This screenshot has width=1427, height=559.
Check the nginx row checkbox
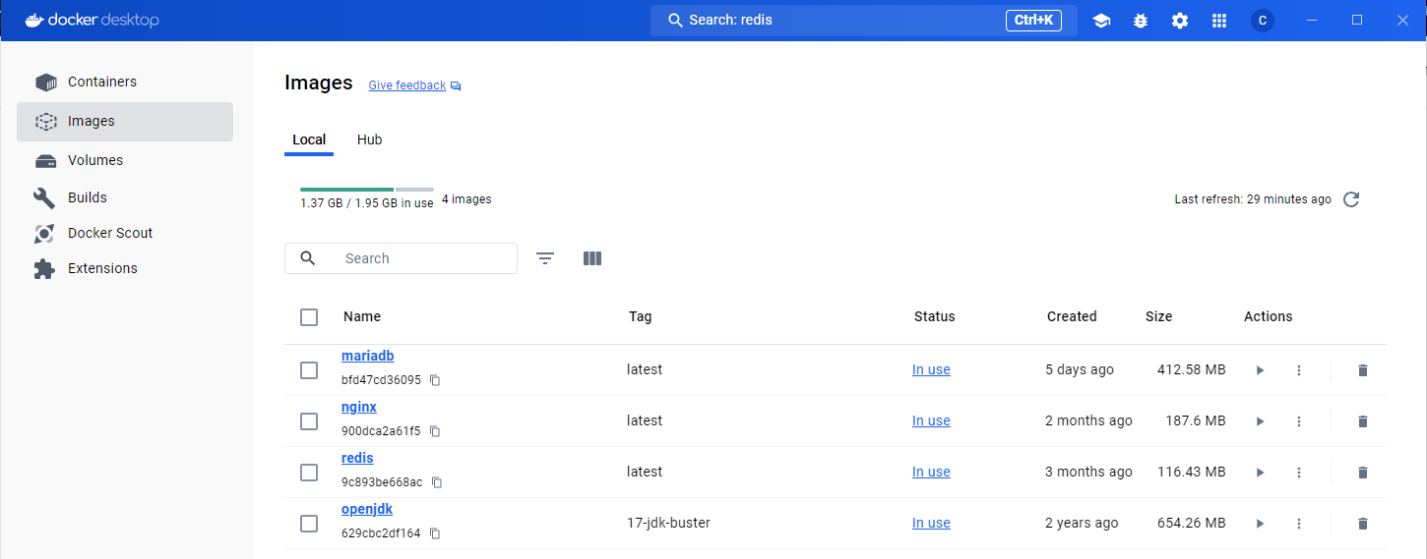(x=309, y=421)
